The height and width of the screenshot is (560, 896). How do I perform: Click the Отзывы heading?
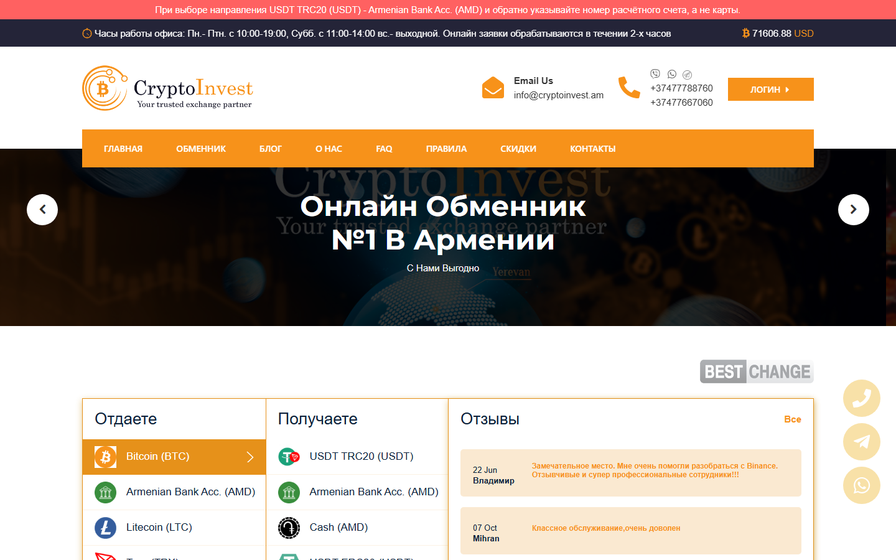pos(490,419)
